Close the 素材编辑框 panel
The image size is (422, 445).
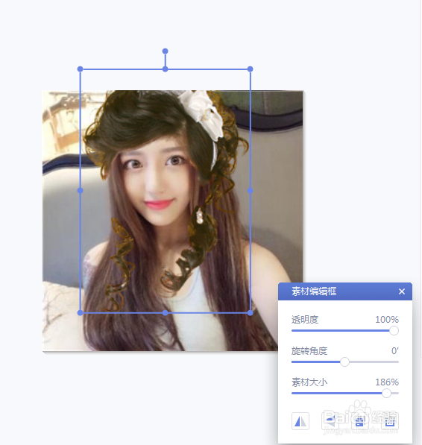[x=402, y=291]
